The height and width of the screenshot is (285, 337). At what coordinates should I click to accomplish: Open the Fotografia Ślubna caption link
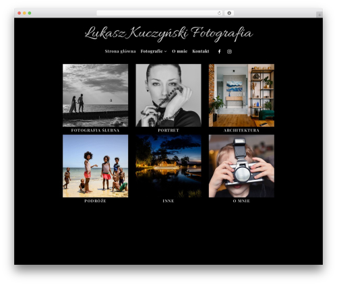(95, 130)
